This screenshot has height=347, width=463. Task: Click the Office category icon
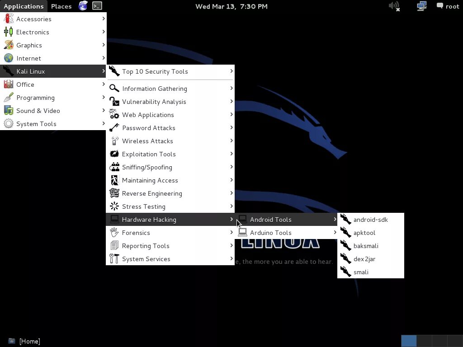click(x=9, y=84)
